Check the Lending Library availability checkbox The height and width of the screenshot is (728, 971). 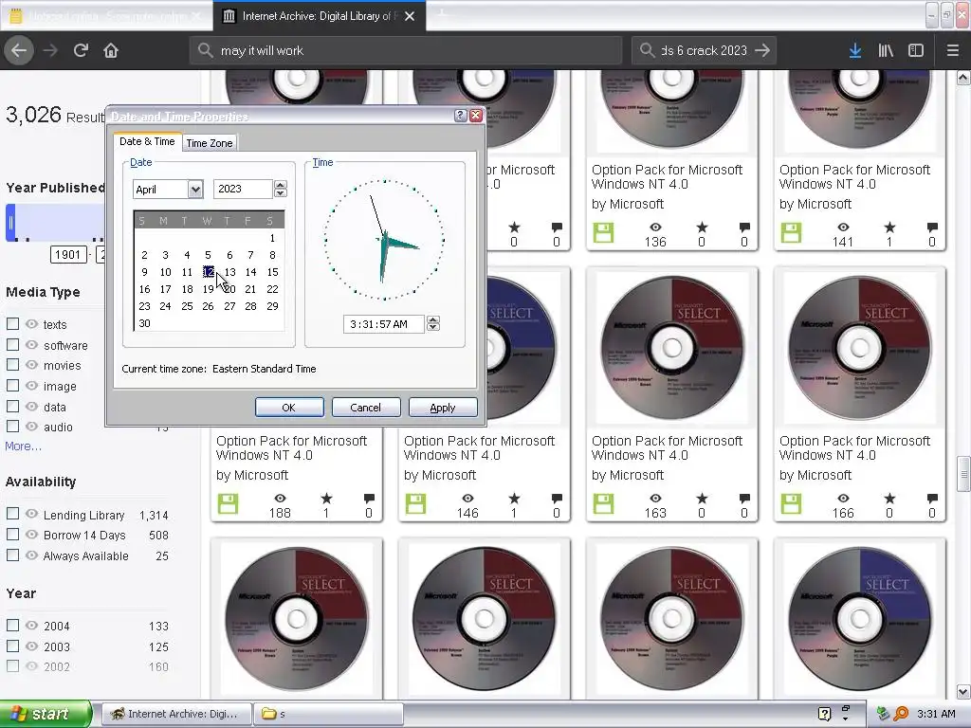coord(12,514)
